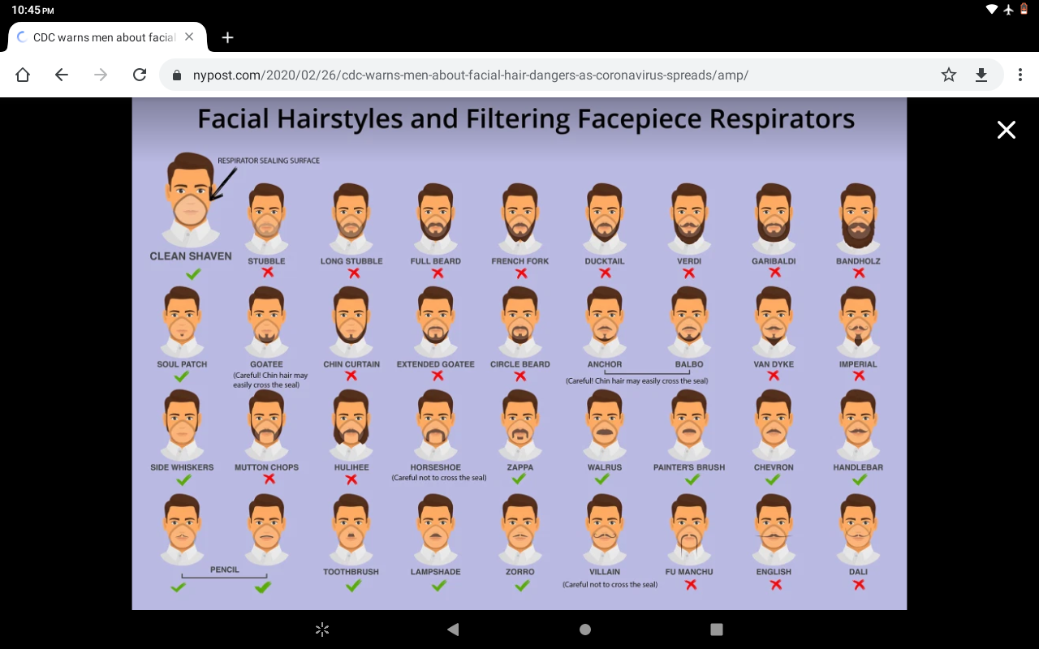
Task: Tap the Android back button
Action: [x=453, y=630]
